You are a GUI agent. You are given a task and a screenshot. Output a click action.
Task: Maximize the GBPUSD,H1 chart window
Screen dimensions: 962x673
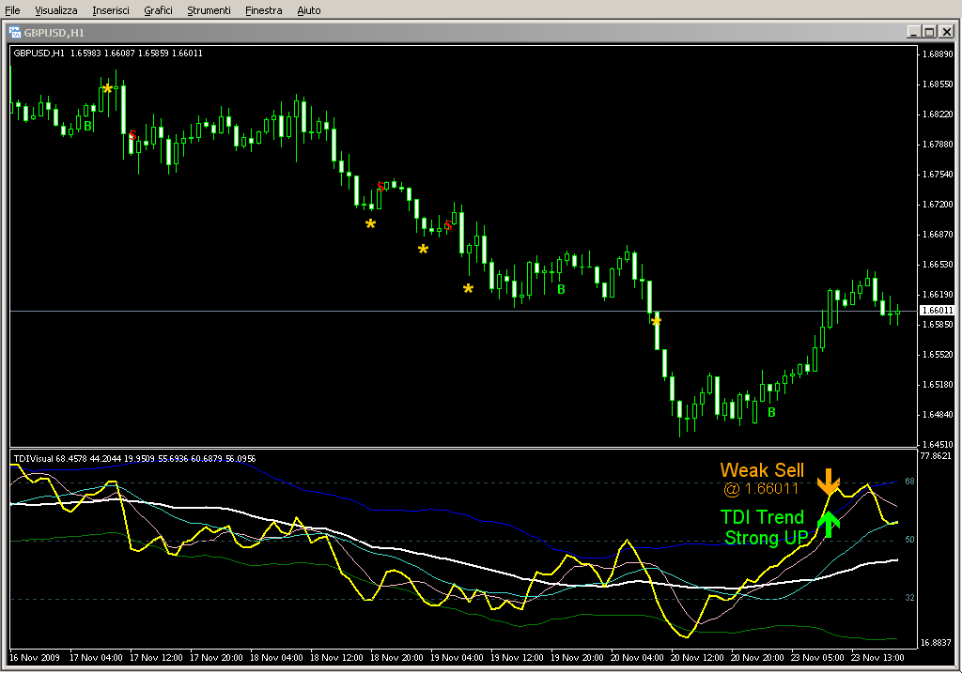click(x=929, y=32)
